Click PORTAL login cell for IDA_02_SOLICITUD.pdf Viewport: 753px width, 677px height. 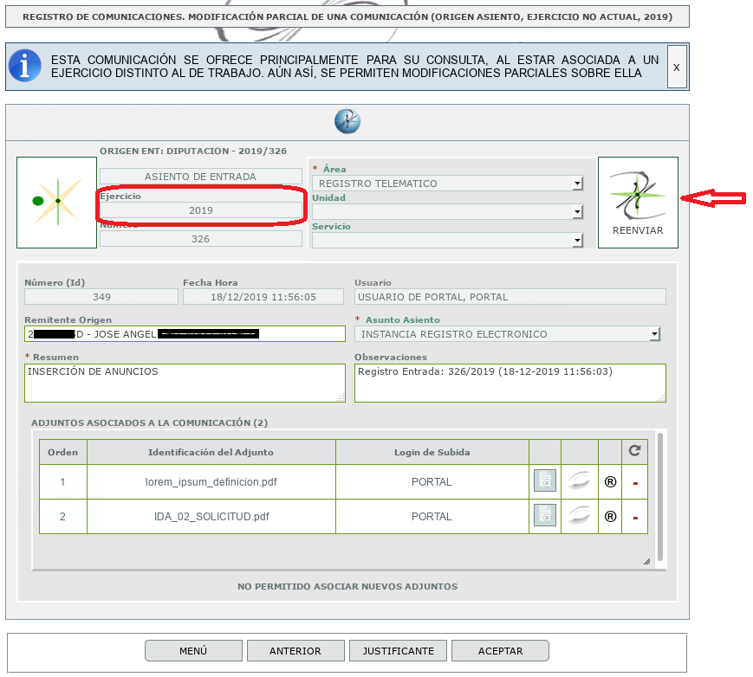click(x=432, y=516)
